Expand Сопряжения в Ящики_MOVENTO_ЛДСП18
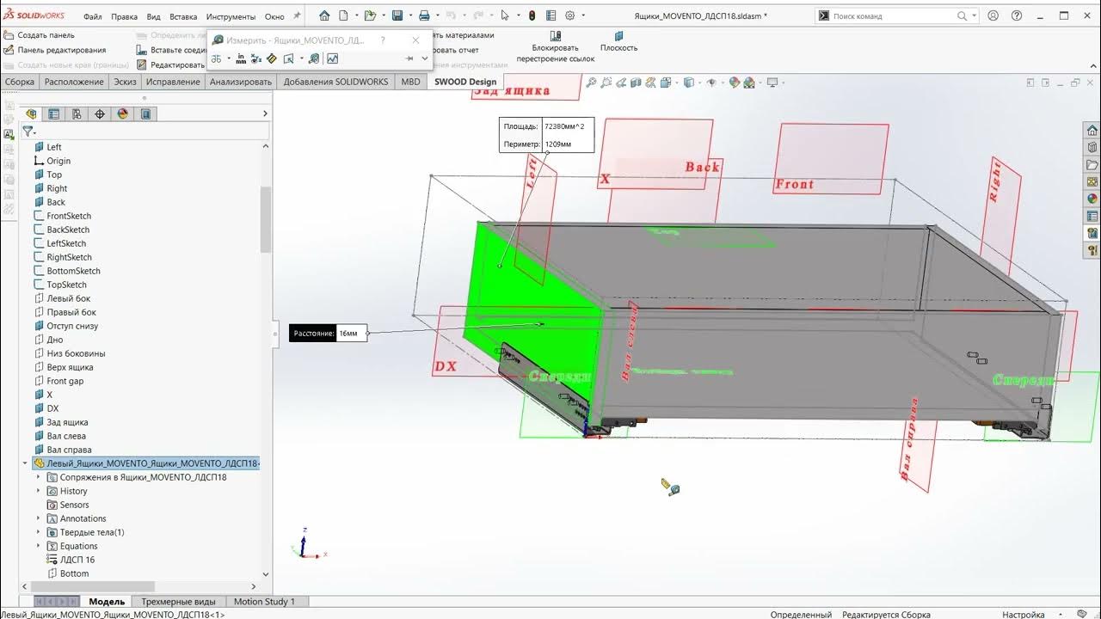The width and height of the screenshot is (1101, 619). [x=38, y=477]
